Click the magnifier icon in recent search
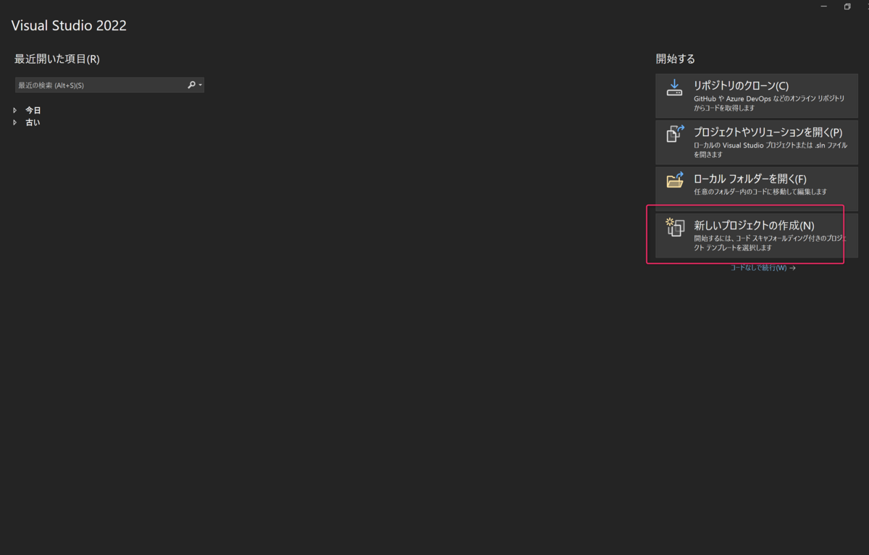The width and height of the screenshot is (869, 555). click(192, 85)
